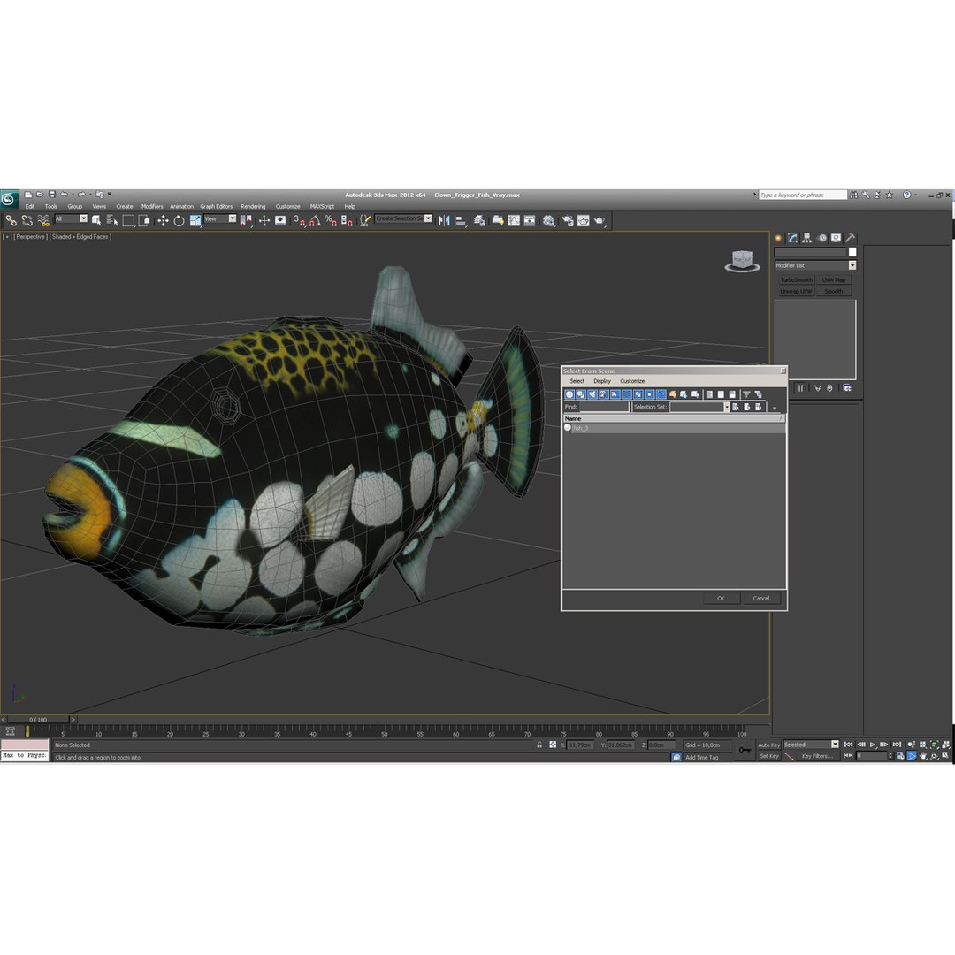Open the Rendering menu
955x955 pixels.
coord(253,206)
